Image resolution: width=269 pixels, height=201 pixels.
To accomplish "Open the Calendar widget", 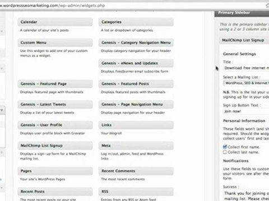I will (55, 22).
